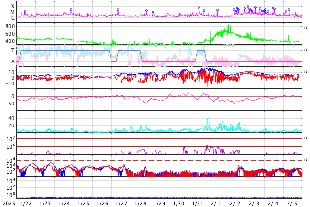
Task: Click the 1/26 date label
Action: tap(102, 203)
